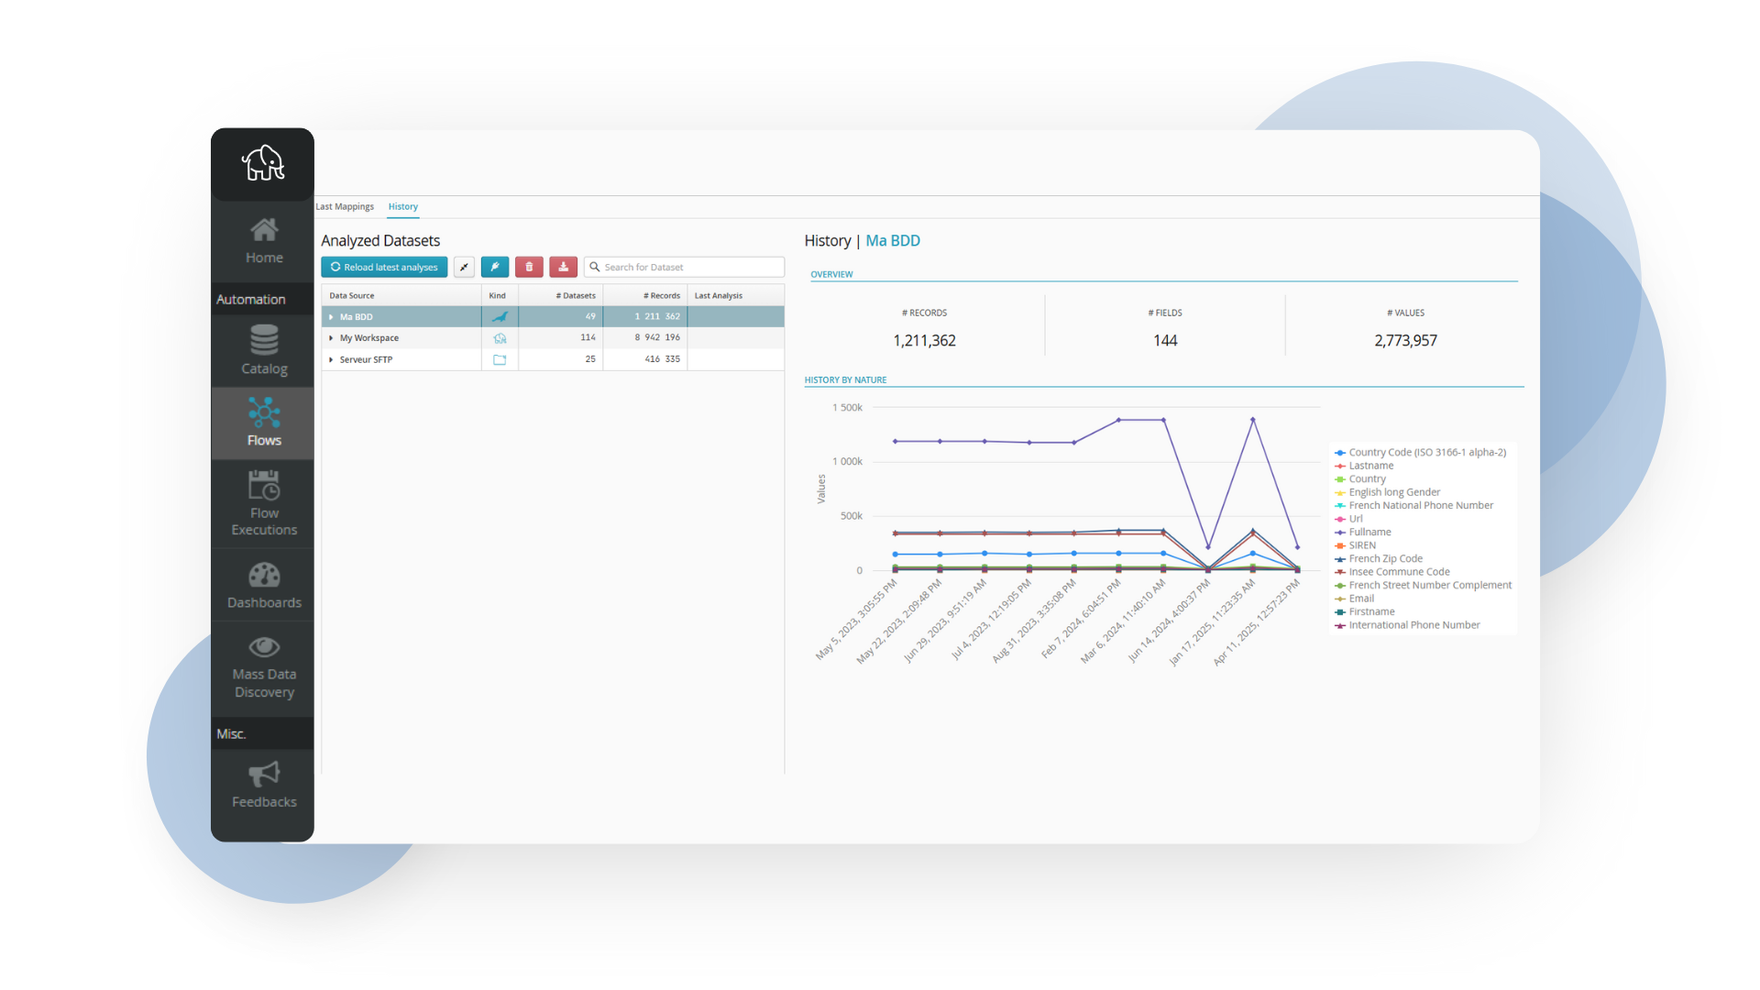The image size is (1760, 990).
Task: Click the May 5, 2023 x-axis label
Action: [856, 620]
